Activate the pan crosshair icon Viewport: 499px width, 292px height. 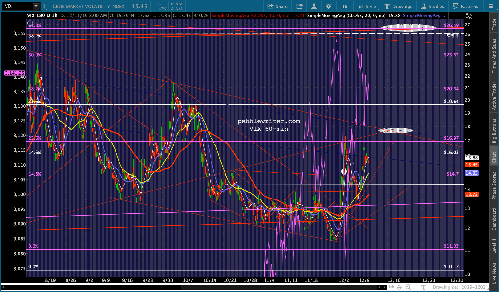point(399,287)
